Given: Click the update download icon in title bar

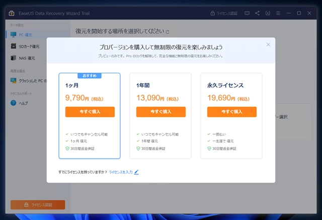Looking at the screenshot, I should pos(268,14).
